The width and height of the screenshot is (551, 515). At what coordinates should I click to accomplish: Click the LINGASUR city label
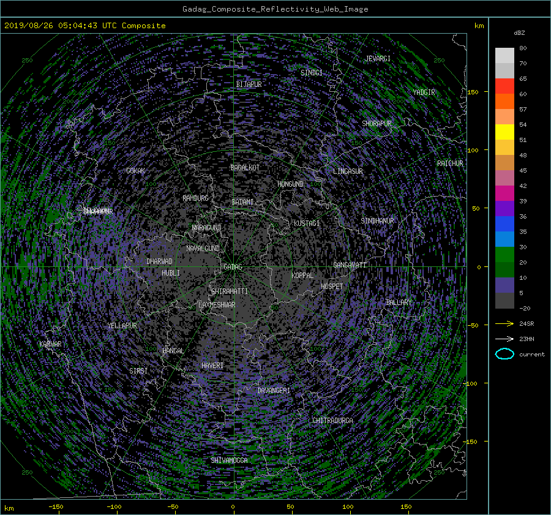(x=348, y=171)
